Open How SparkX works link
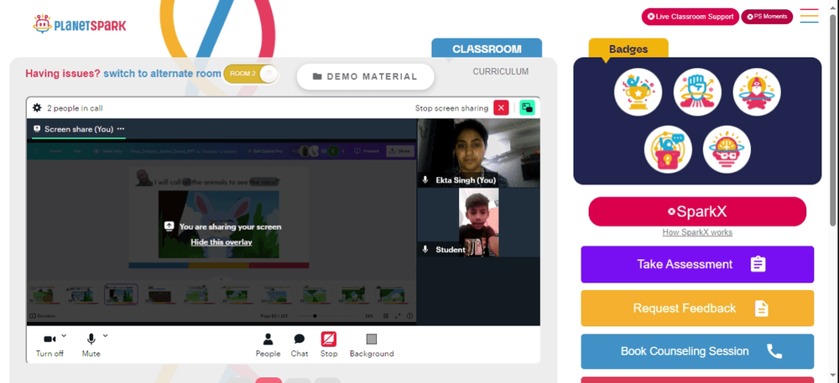839x383 pixels. pos(697,232)
